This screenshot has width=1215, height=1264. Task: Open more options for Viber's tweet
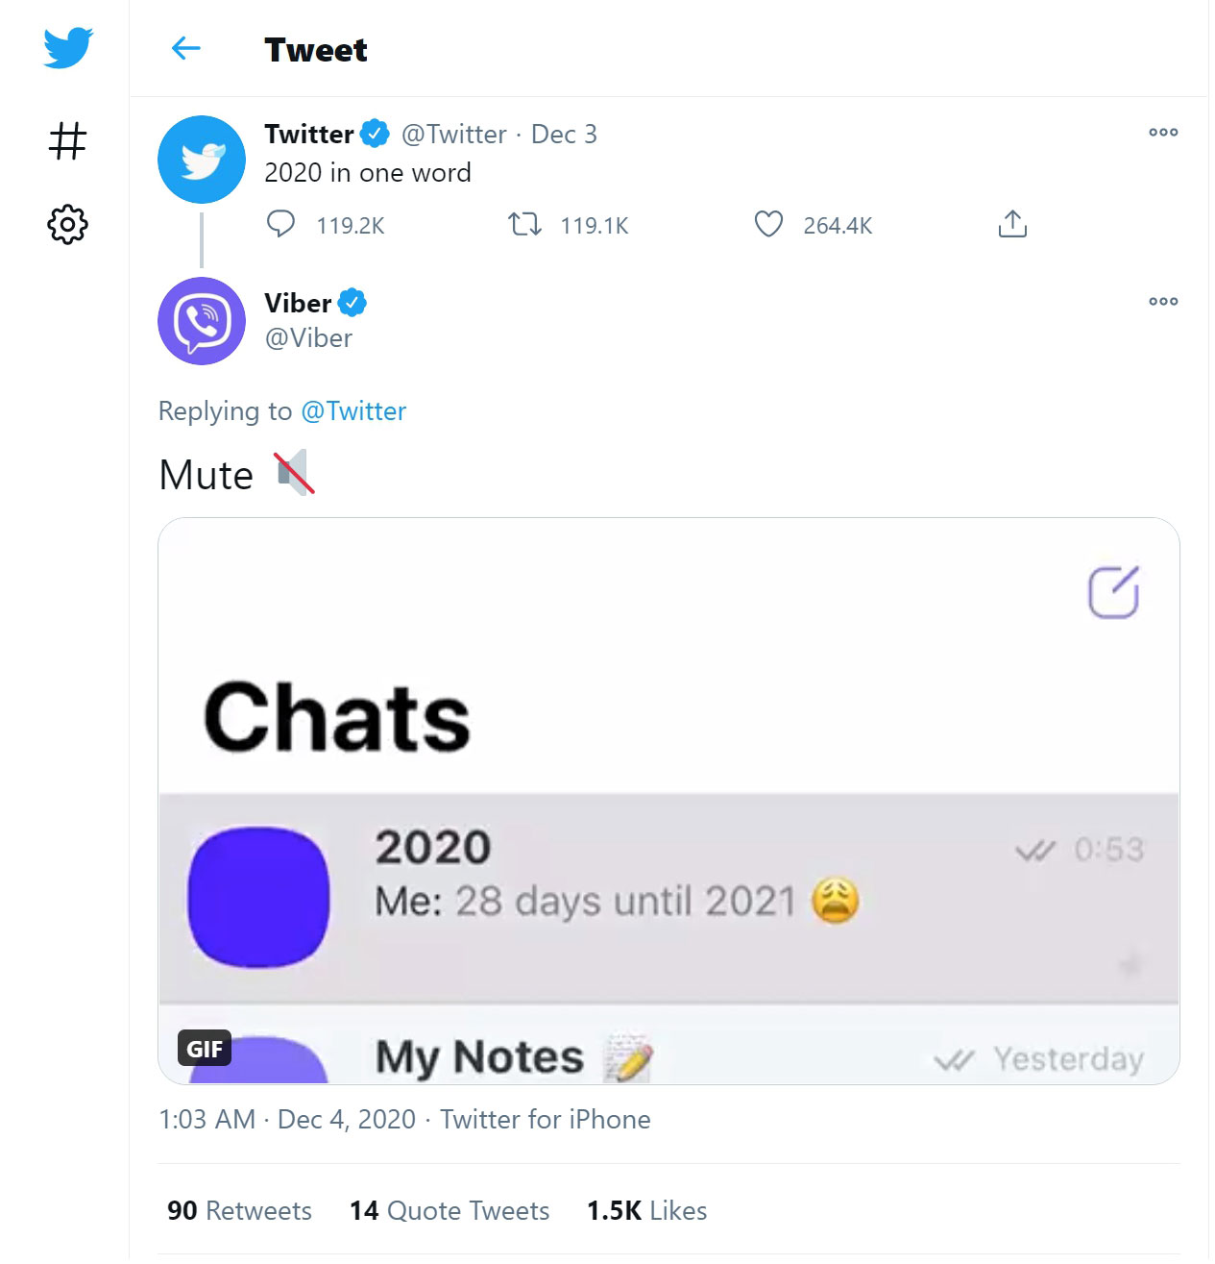pyautogui.click(x=1162, y=302)
